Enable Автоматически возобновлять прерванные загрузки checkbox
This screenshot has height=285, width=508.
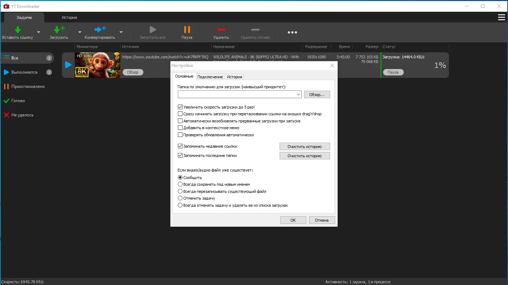180,121
